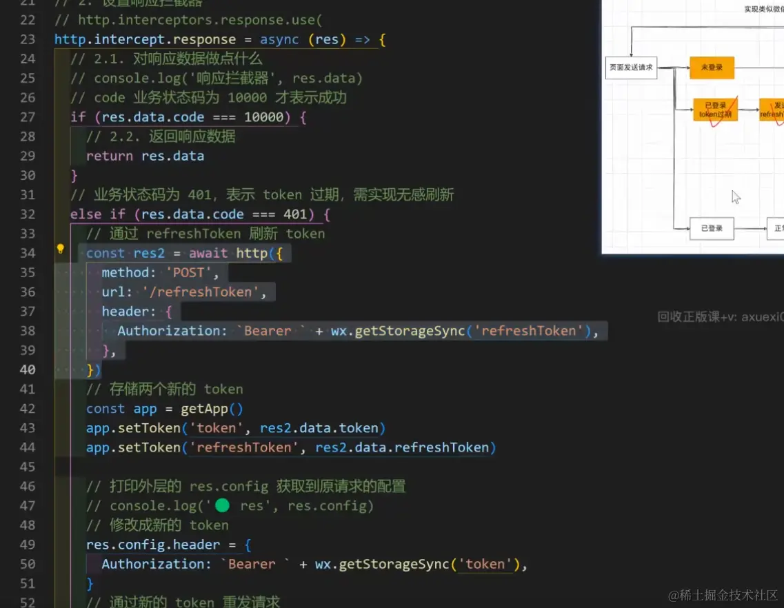Screen dimensions: 784x608
Task: Click 'await' keyword on line 34
Action: [x=208, y=253]
